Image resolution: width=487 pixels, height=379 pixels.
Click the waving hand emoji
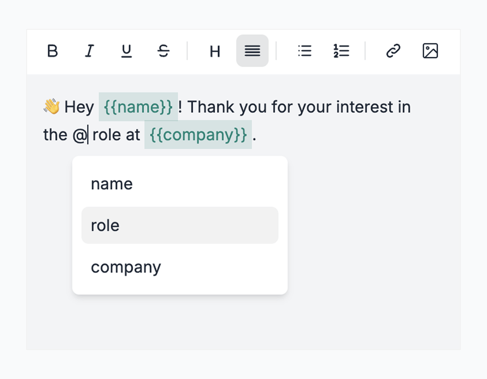point(51,106)
